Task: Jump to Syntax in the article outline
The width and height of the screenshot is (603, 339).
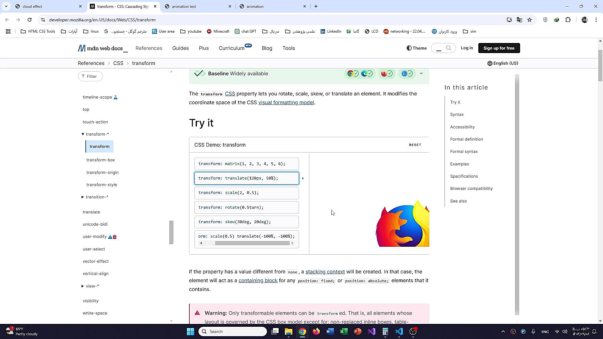Action: point(457,114)
